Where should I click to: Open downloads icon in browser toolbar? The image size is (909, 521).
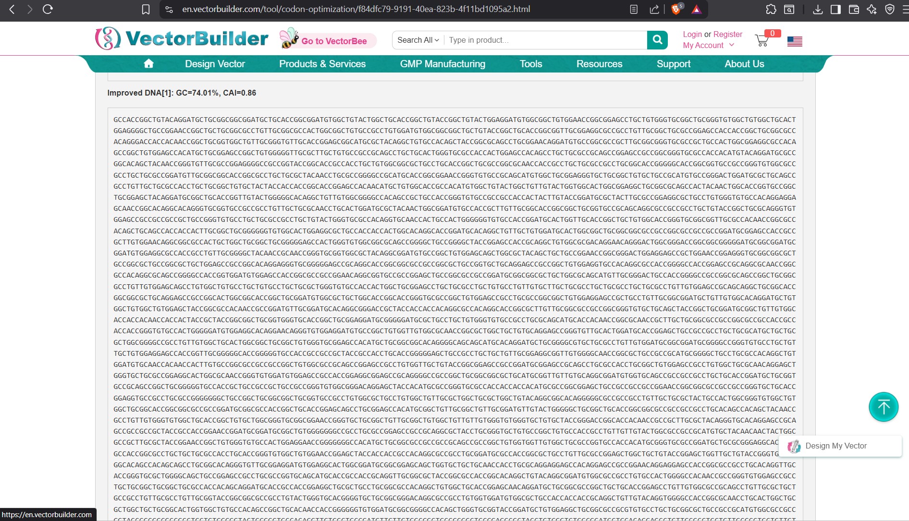click(818, 9)
